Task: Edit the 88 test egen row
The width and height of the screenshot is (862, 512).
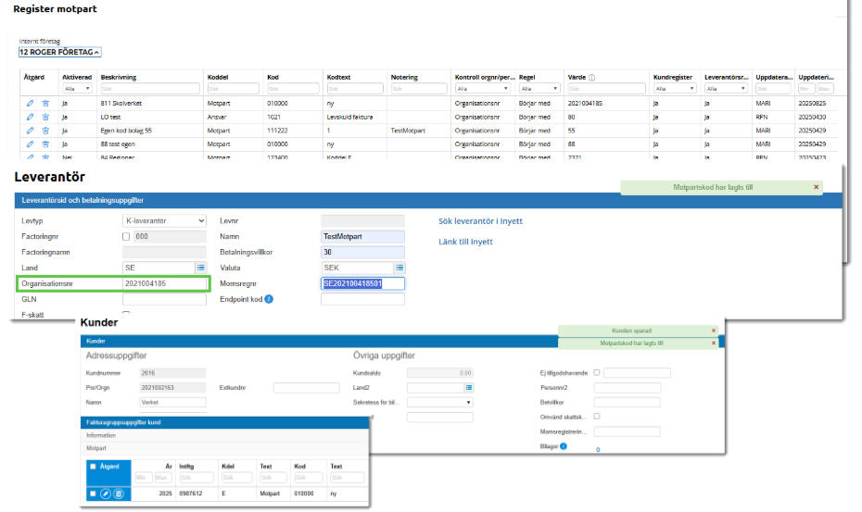Action: pyautogui.click(x=31, y=144)
